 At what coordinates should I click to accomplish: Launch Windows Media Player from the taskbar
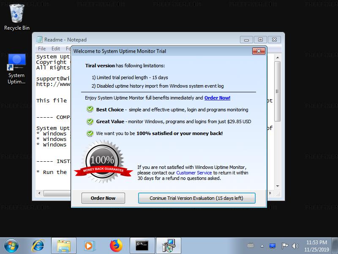point(89,246)
